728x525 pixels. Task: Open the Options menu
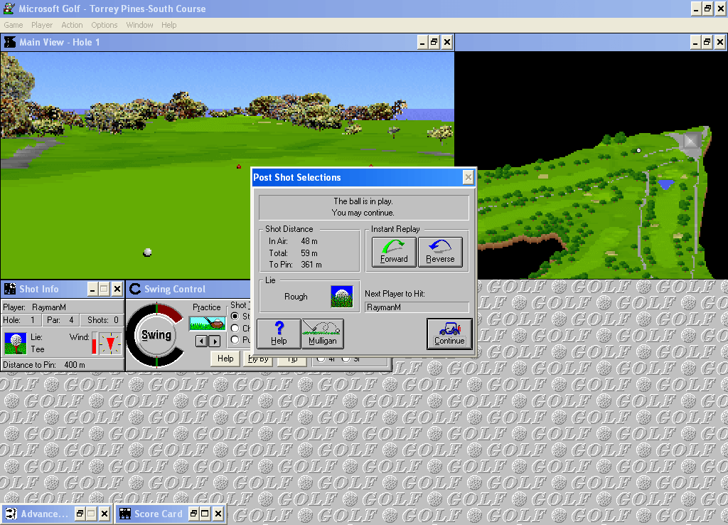coord(104,25)
